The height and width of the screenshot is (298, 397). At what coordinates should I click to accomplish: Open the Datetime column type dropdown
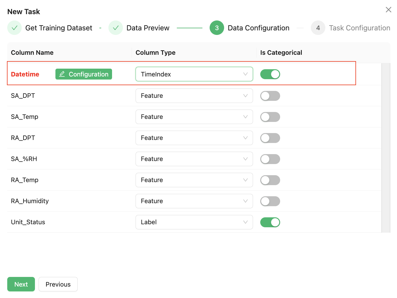pos(194,74)
